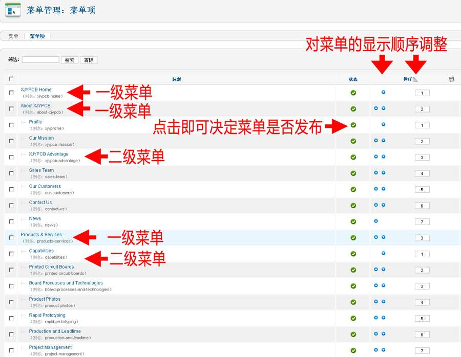Click the menu manager icon beside the page title
The width and height of the screenshot is (461, 357).
point(12,10)
